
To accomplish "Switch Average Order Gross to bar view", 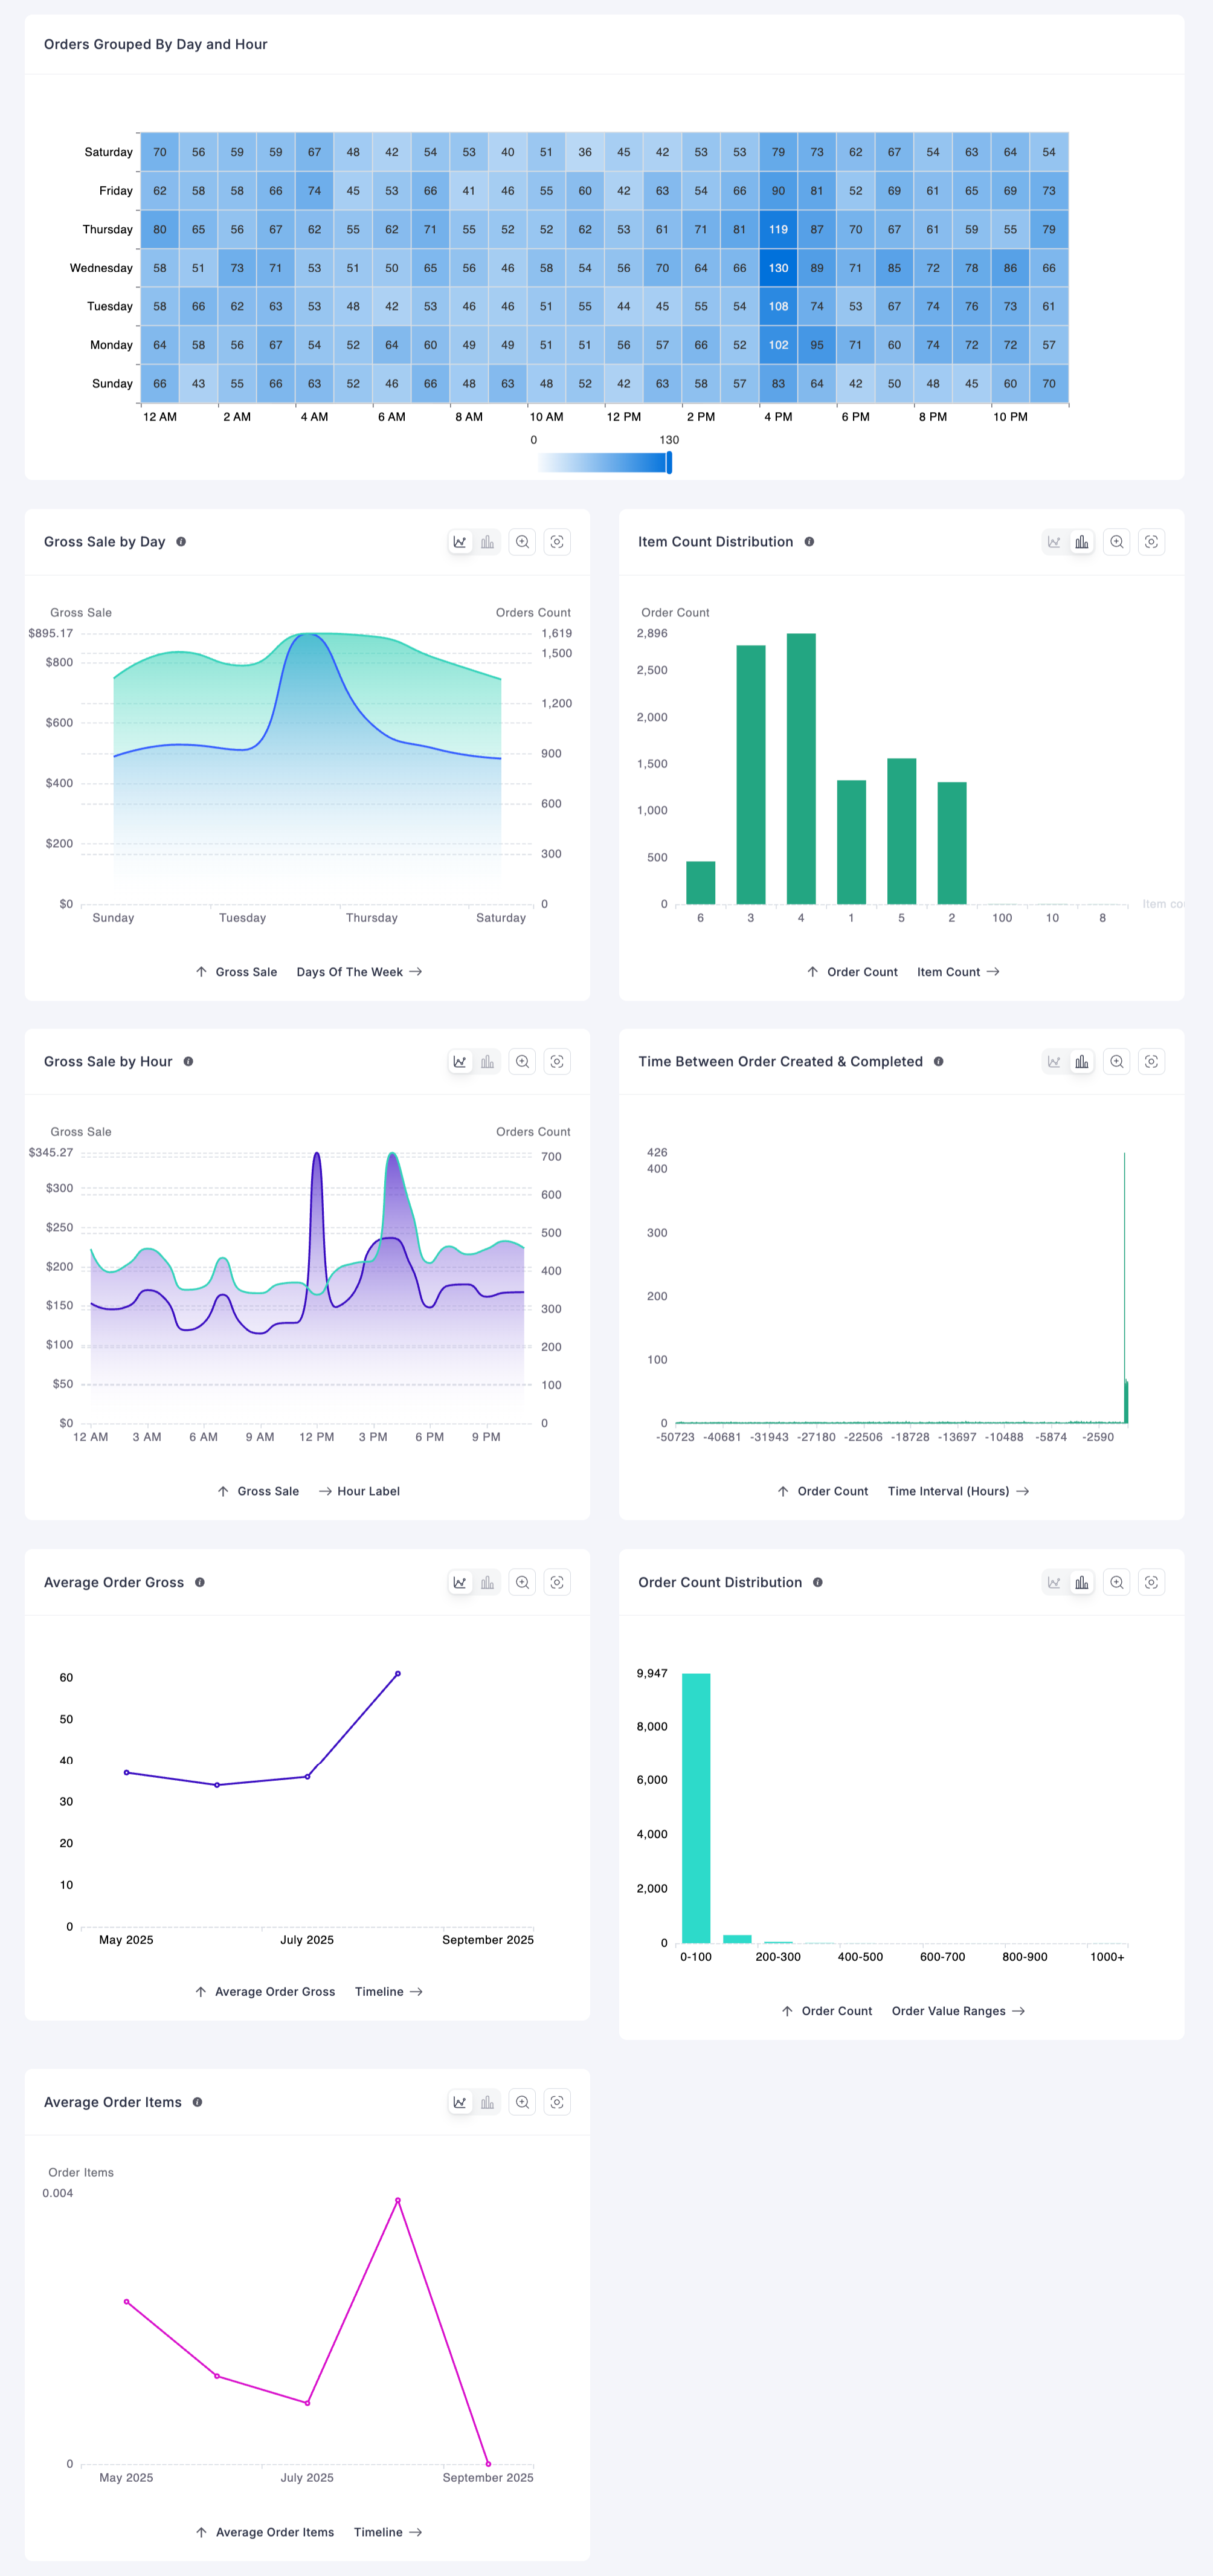I will 487,1582.
